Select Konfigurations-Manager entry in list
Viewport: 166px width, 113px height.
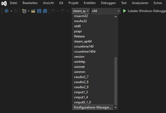click(93, 107)
